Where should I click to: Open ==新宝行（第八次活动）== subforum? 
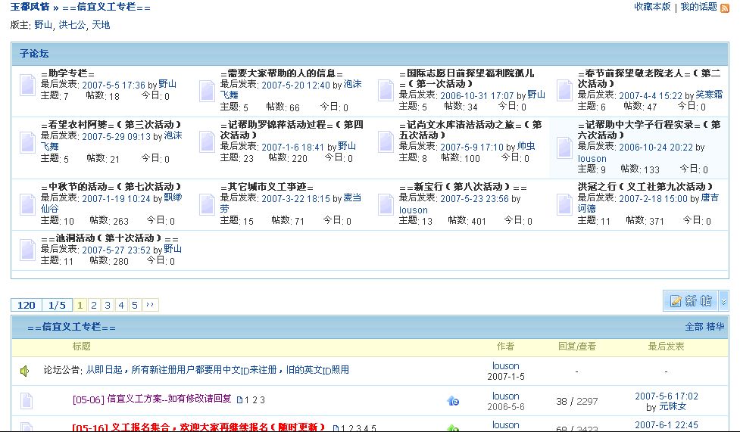tap(463, 187)
